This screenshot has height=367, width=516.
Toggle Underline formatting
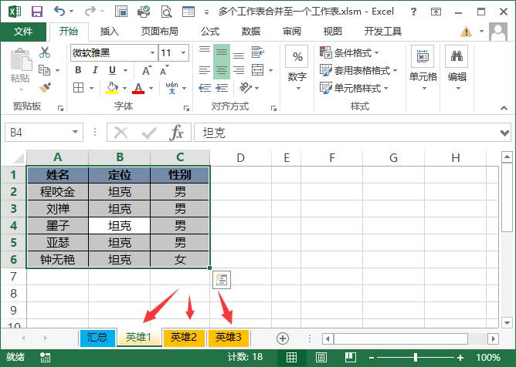click(112, 70)
